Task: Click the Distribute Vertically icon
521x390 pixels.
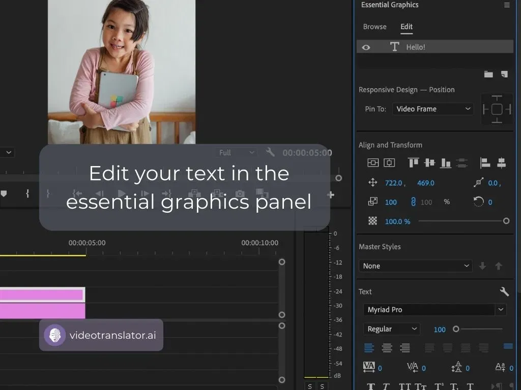Action: tap(462, 162)
